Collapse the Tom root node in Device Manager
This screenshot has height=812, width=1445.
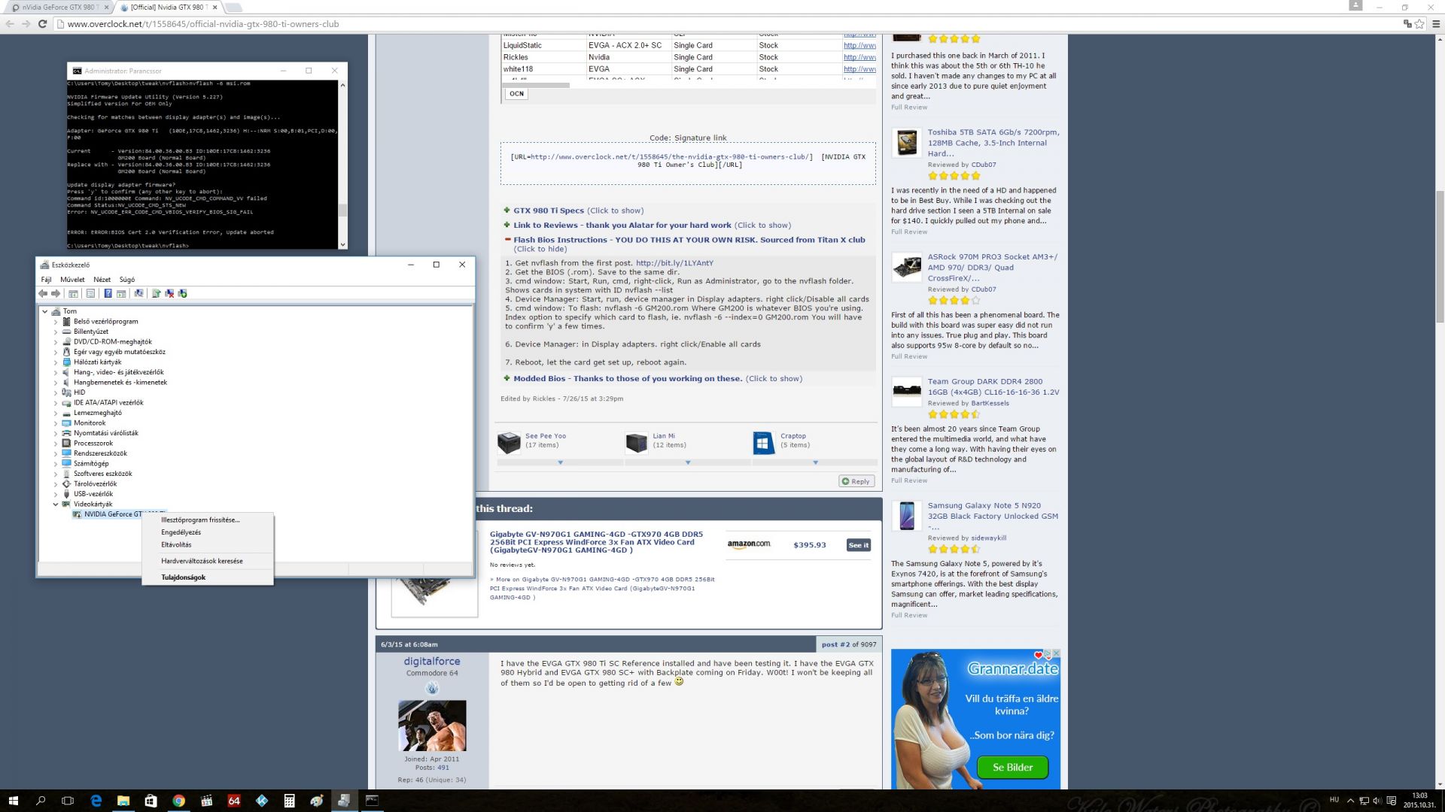coord(45,311)
